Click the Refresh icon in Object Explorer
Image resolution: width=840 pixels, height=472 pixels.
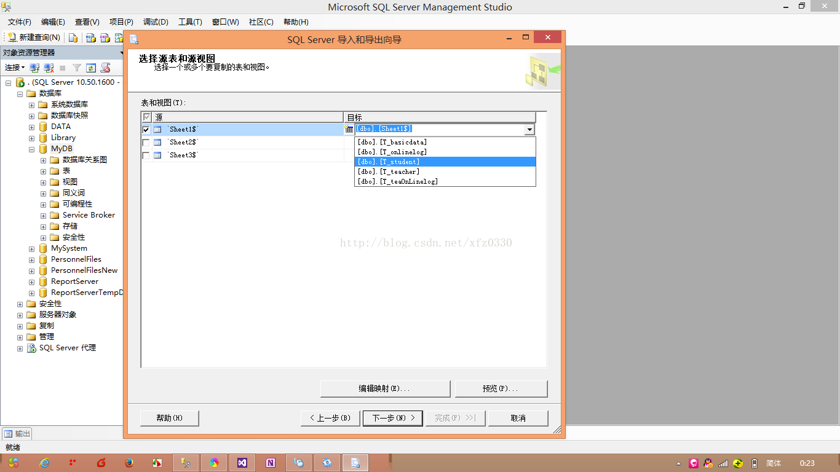91,68
